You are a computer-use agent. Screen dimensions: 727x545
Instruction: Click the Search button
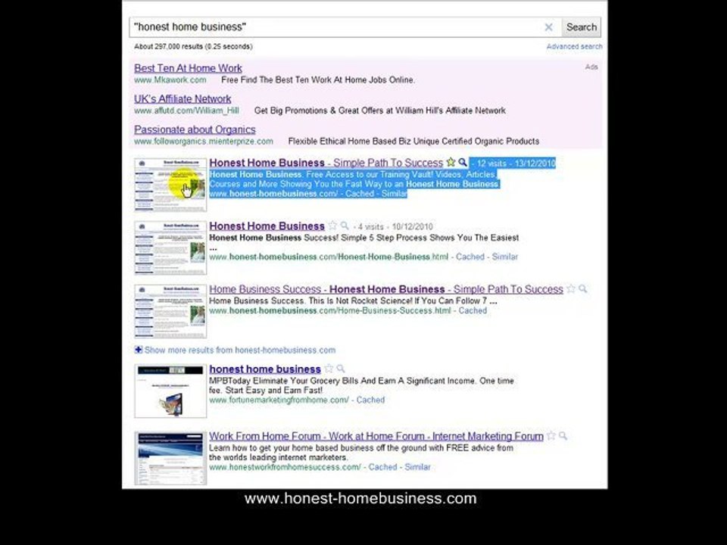(x=582, y=27)
